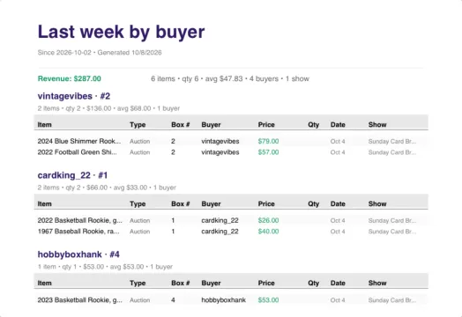This screenshot has width=462, height=317.
Task: Click box number 4 in hobbyboxhank row
Action: point(173,300)
